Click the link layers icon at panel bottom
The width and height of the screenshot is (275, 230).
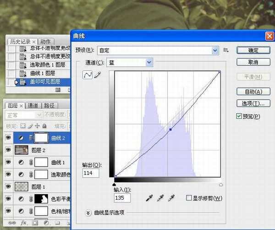click(x=12, y=223)
